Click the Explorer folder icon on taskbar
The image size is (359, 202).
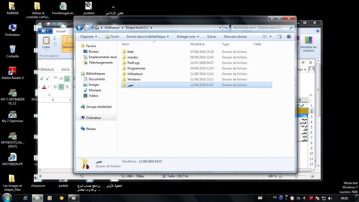37,198
